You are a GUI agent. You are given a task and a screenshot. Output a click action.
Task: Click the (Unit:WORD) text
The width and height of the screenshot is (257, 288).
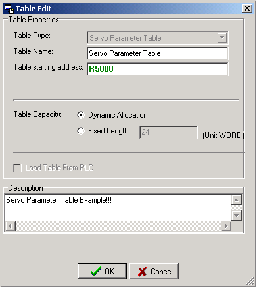[x=223, y=135]
